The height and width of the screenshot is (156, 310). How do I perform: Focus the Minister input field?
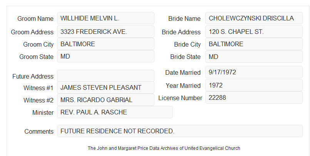pos(115,112)
